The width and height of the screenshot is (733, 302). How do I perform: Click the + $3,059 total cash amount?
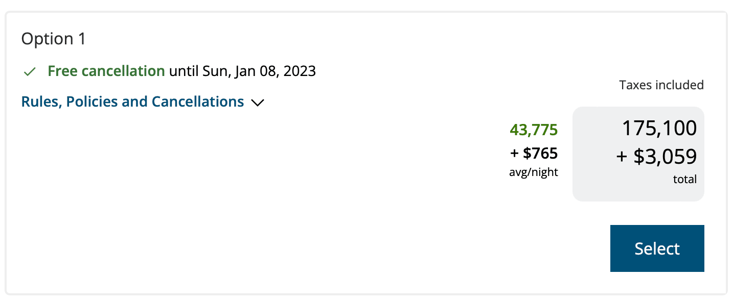pos(656,157)
